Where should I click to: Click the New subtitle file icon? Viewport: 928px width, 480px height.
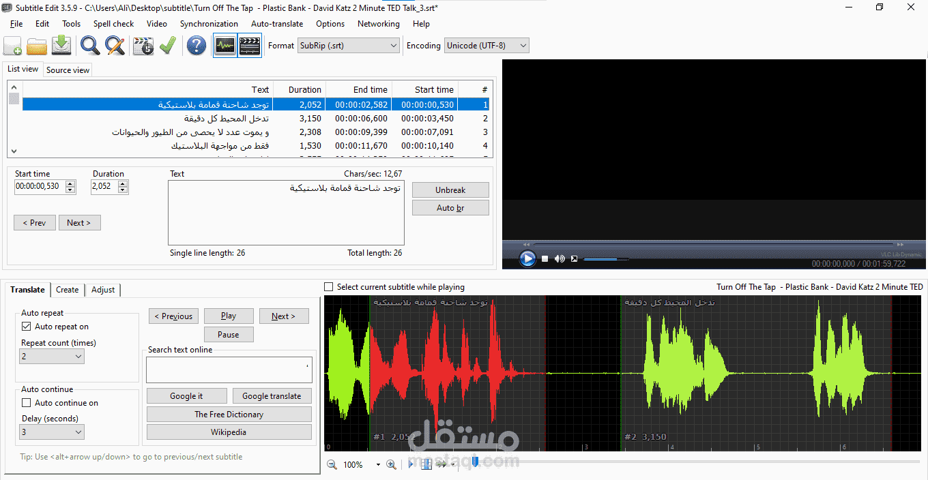tap(13, 46)
